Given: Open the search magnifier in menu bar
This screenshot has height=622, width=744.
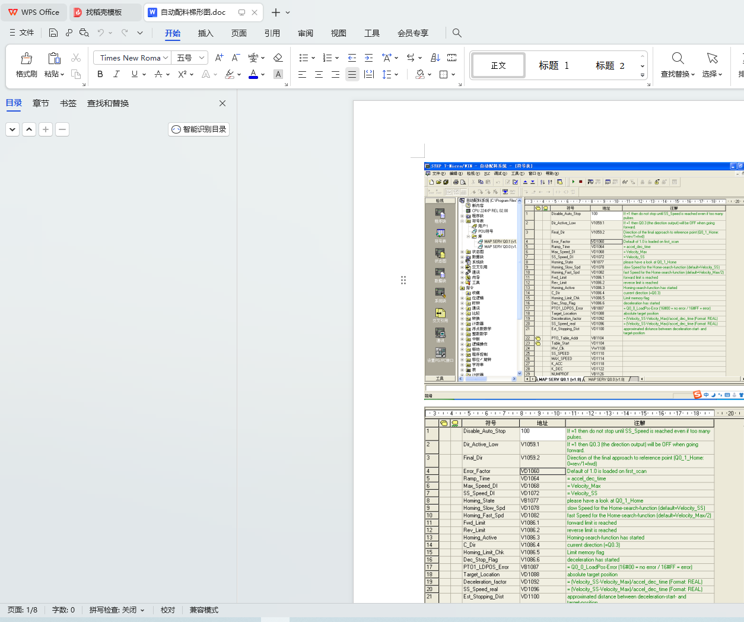Looking at the screenshot, I should 457,33.
